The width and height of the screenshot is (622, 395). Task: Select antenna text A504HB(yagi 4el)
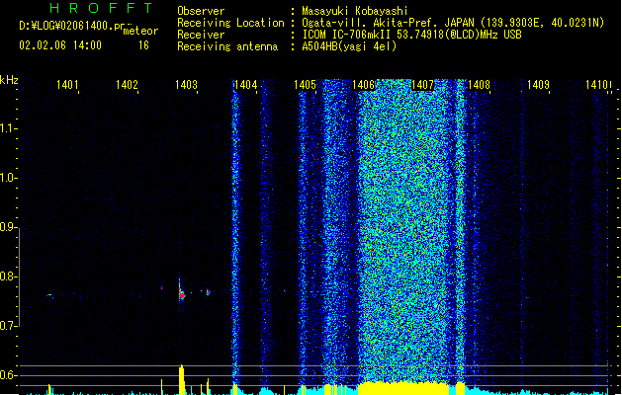coord(349,46)
